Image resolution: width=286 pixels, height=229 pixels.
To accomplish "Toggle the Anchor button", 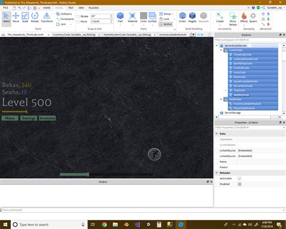I will pos(166,24).
